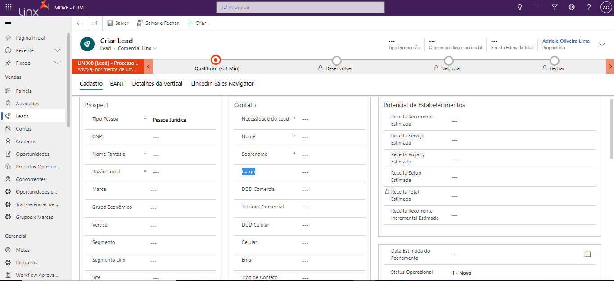Open Workflow Aprova... in the sidebar
614x281 pixels.
coord(37,275)
